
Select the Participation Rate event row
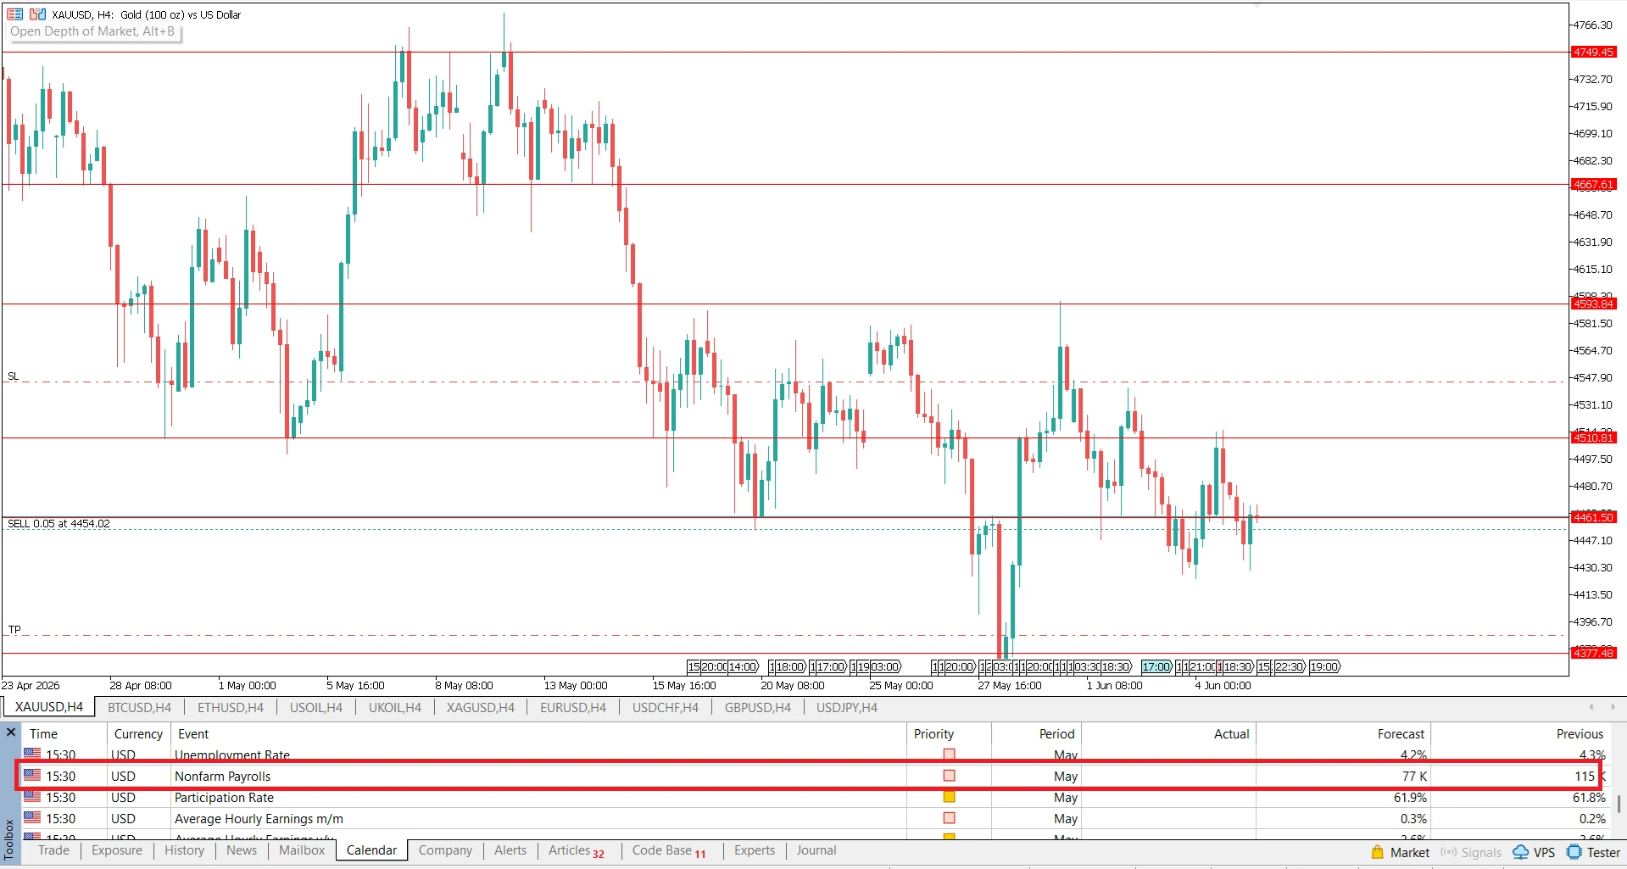[814, 797]
